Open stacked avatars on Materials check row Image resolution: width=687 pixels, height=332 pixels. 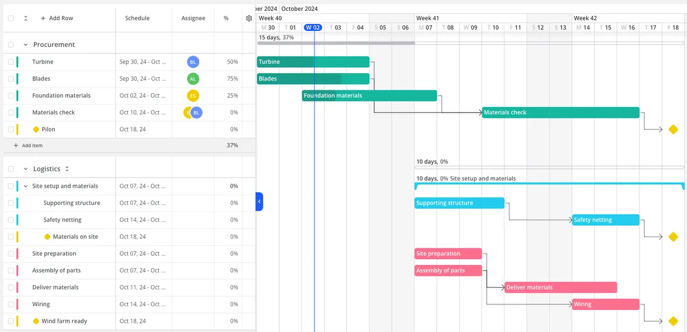point(193,113)
